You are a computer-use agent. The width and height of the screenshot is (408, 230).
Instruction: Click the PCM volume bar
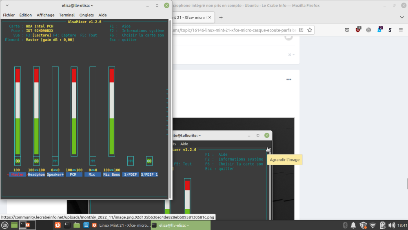pyautogui.click(x=74, y=111)
